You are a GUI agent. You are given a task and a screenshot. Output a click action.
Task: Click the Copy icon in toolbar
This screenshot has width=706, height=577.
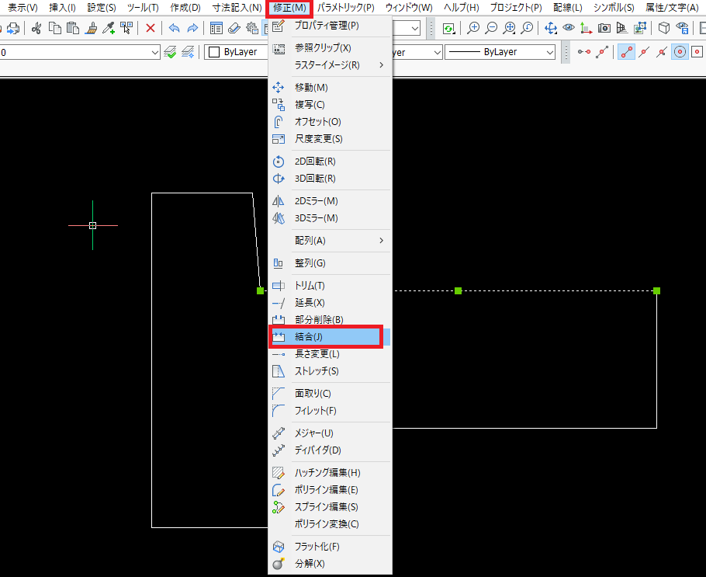(54, 29)
